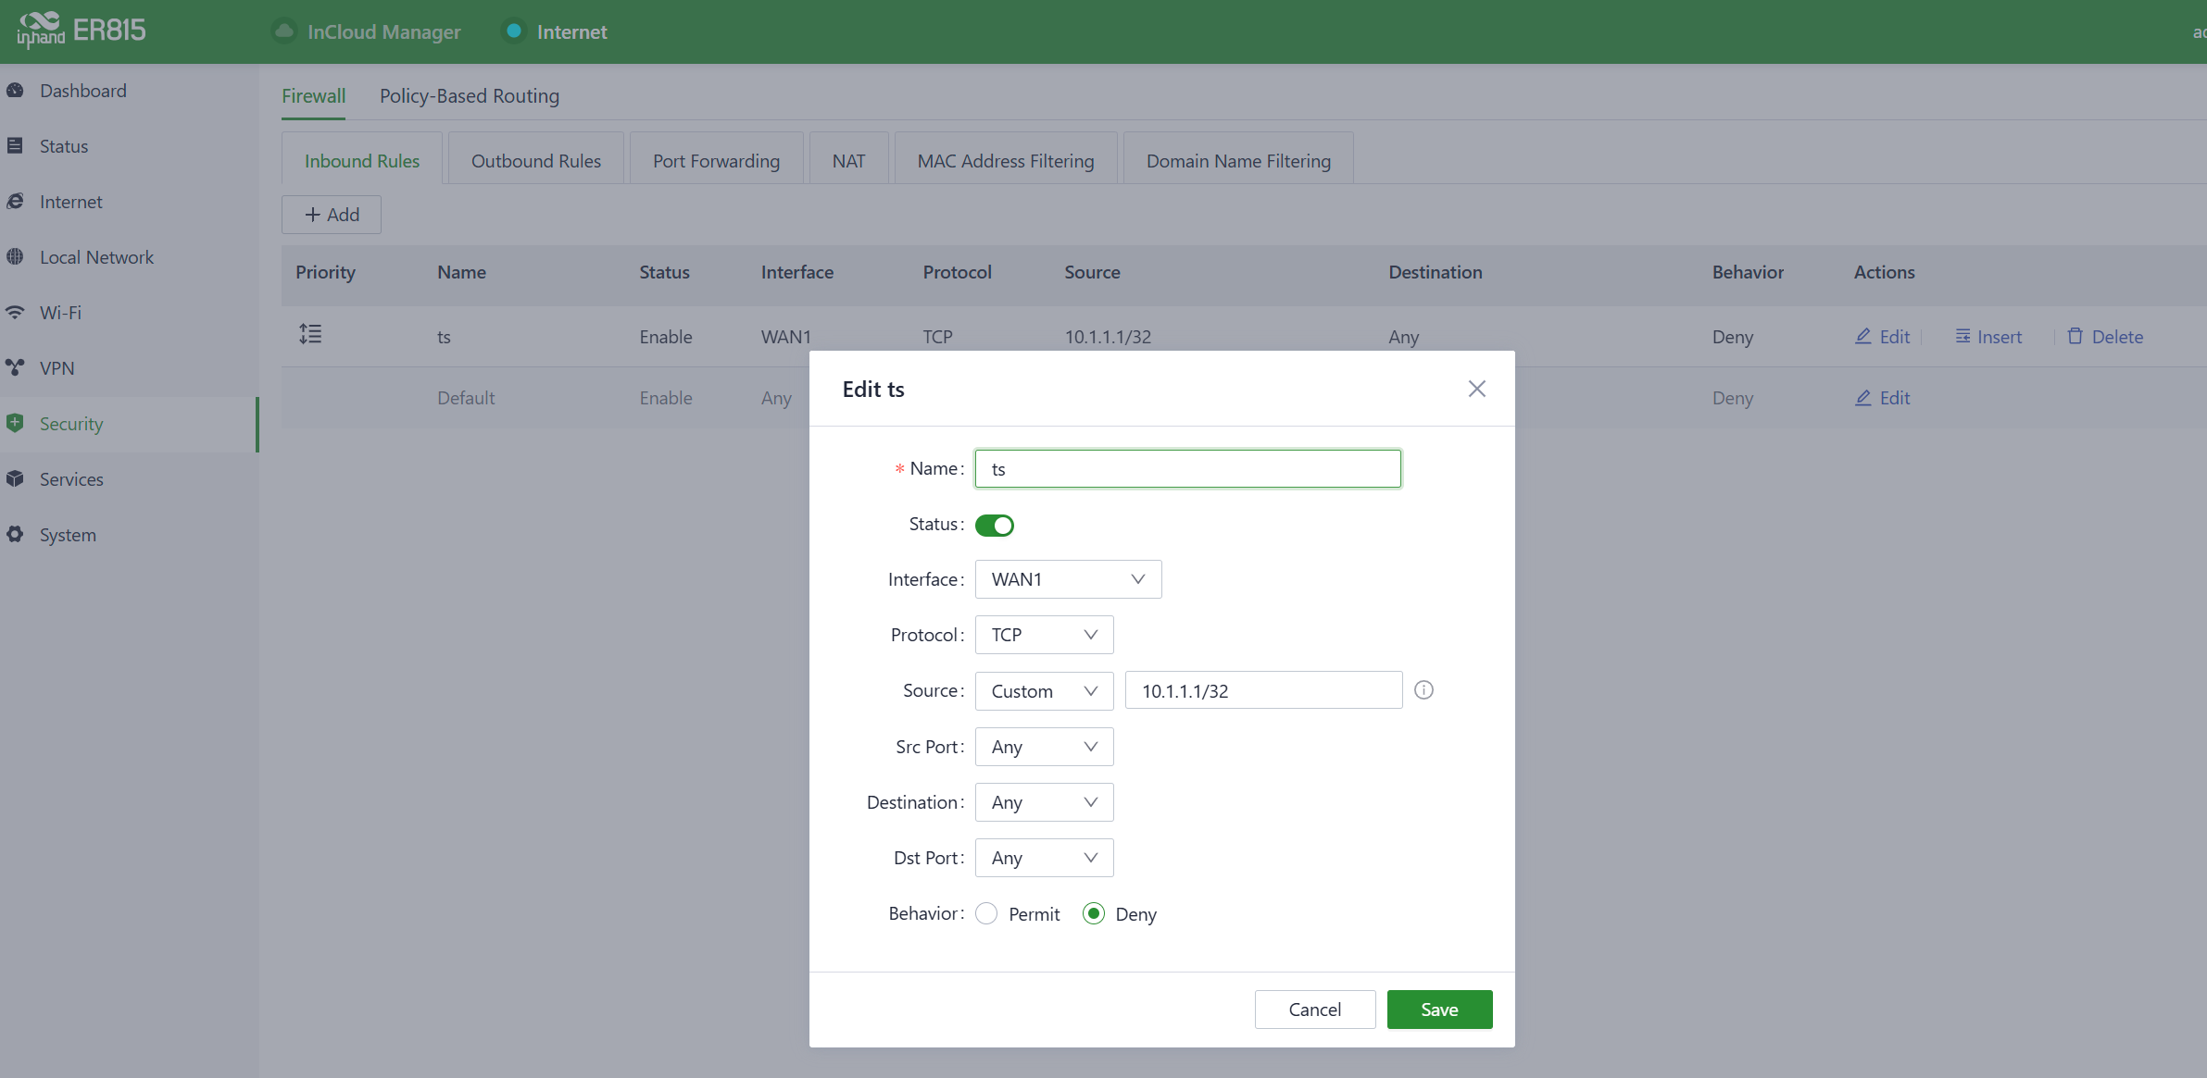Screen dimensions: 2207x1078
Task: Click the Wi-Fi icon in sidebar
Action: coord(15,312)
